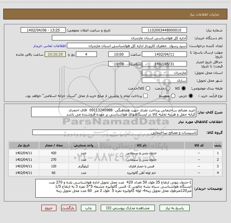Click the نام کالا column header
Screen dimensions: 231x223
pyautogui.click(x=141, y=145)
